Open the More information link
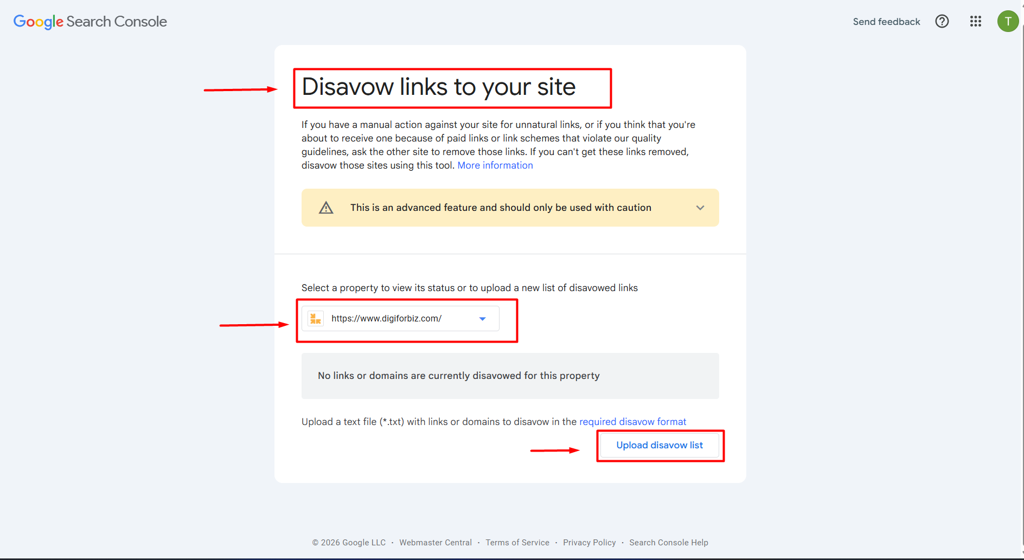Image resolution: width=1024 pixels, height=560 pixels. 495,165
